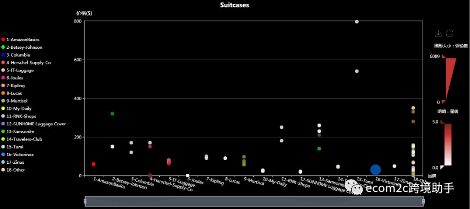
Task: Click the chart title Suitcases
Action: click(x=235, y=5)
